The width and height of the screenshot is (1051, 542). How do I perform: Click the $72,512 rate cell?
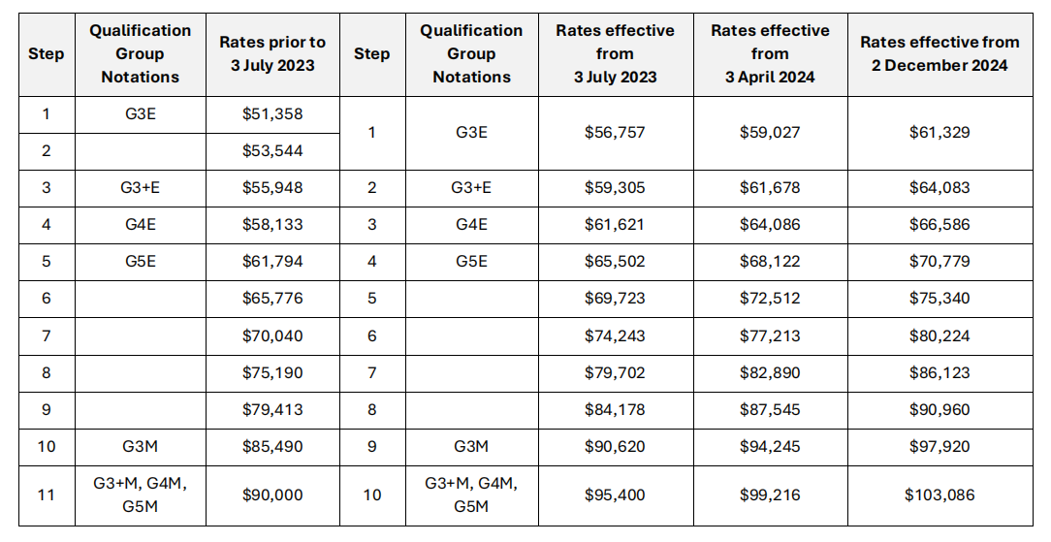(770, 299)
